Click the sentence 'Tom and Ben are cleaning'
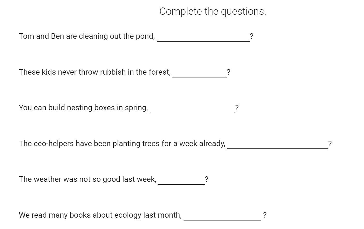The image size is (364, 229). tap(87, 36)
